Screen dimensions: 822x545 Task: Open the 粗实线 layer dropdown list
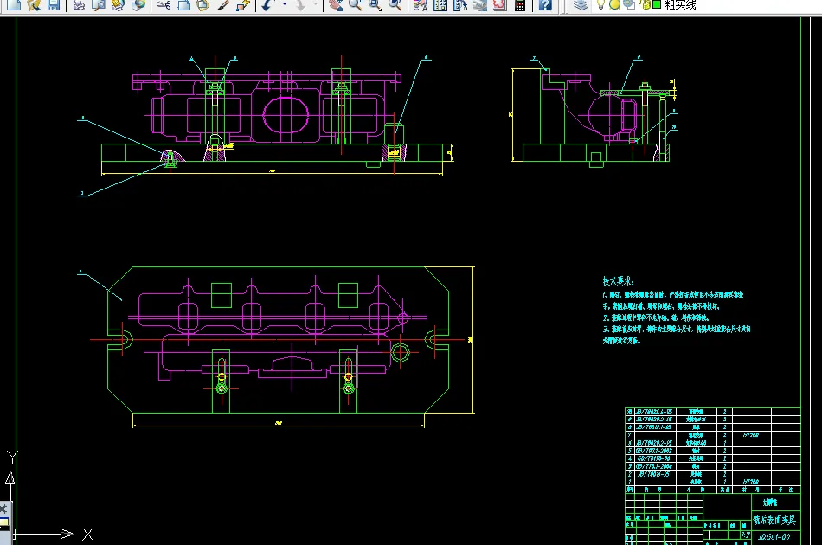tap(680, 4)
